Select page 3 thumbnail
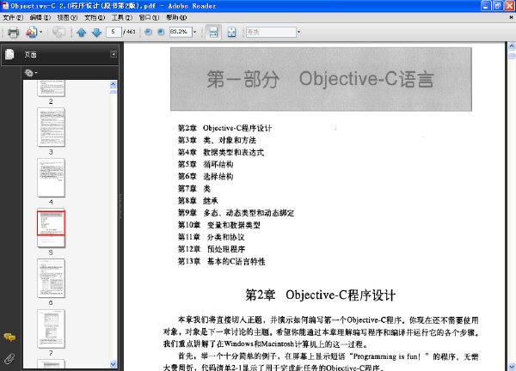Screen dimensions: 516x371 click(51, 127)
